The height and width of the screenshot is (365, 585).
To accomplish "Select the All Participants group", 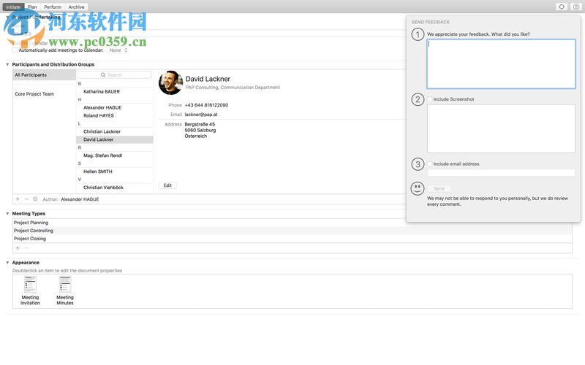I will click(x=45, y=75).
